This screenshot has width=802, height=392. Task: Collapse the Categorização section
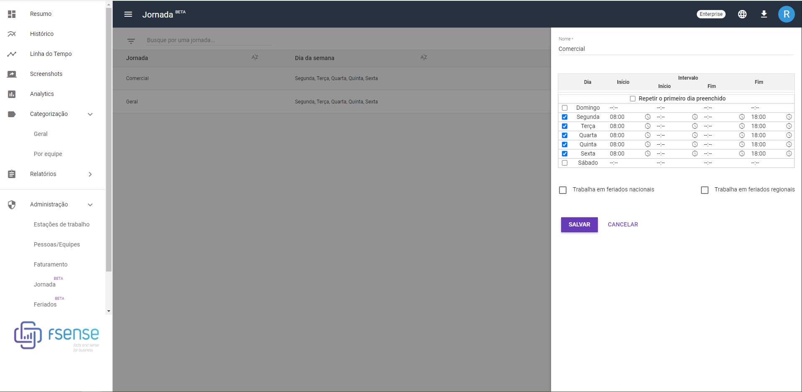pos(90,114)
